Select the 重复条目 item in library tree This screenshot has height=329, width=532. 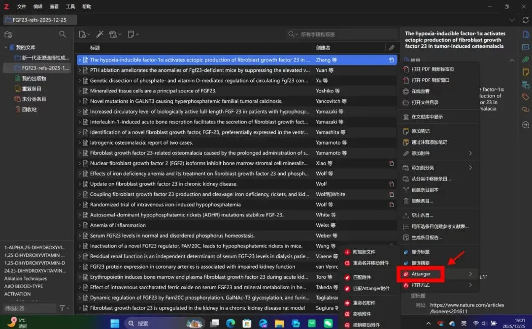[x=28, y=89]
